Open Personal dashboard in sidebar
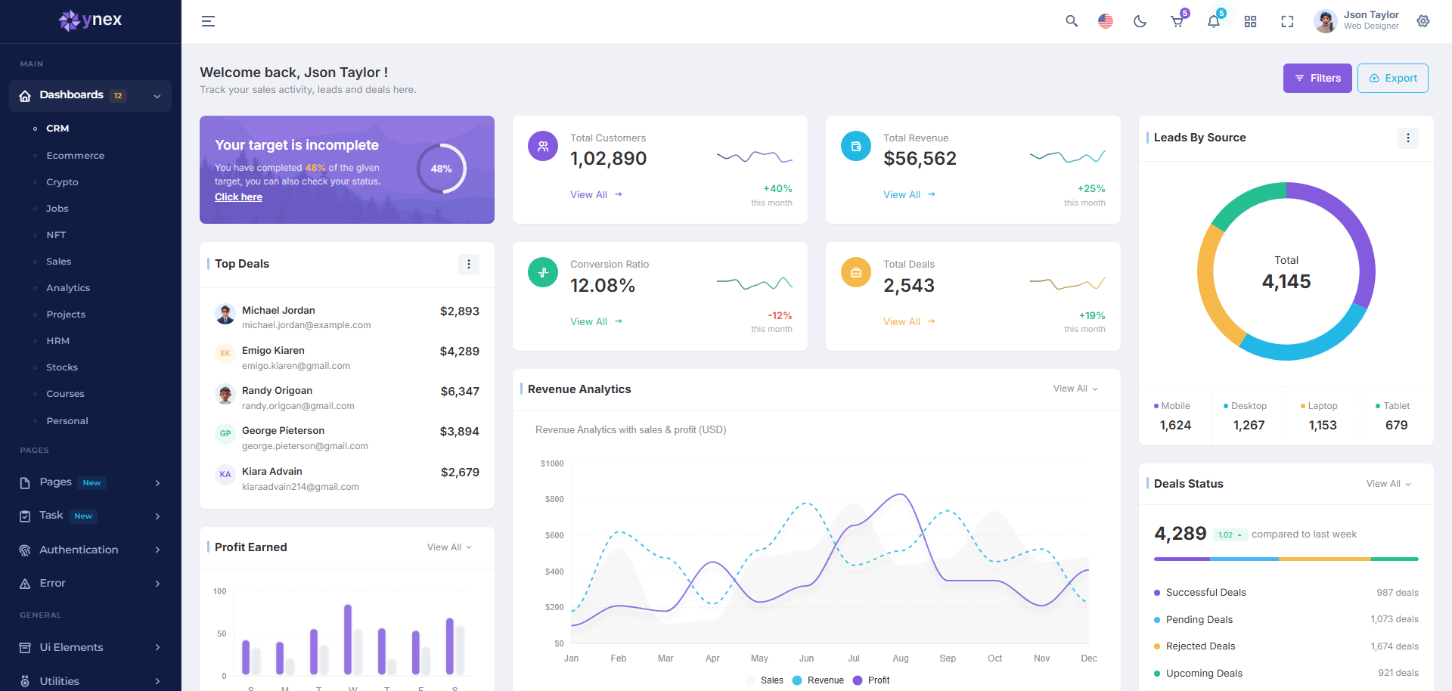 67,421
